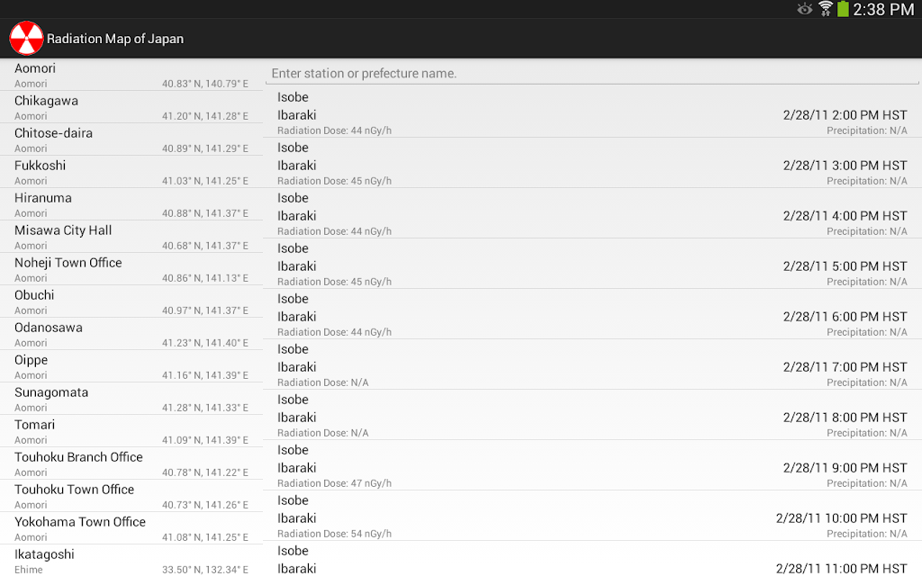This screenshot has height=576, width=922.
Task: Tap the Wi-Fi status icon
Action: pos(826,9)
